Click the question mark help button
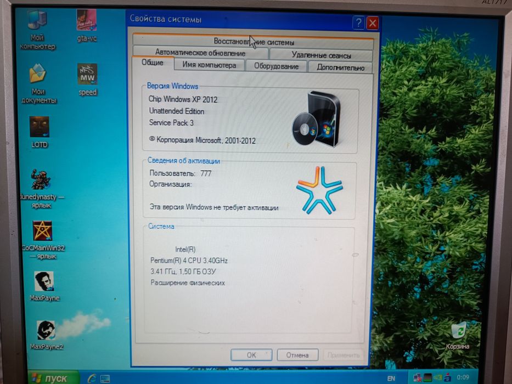This screenshot has width=512, height=384. click(x=358, y=23)
